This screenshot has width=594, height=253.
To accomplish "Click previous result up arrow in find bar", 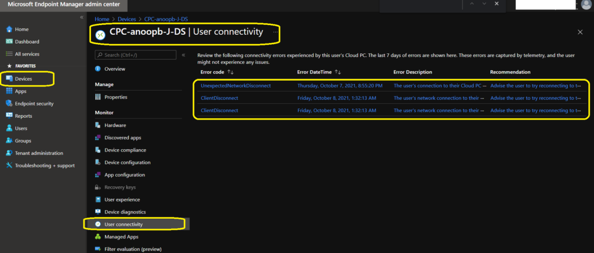I will [x=472, y=4].
